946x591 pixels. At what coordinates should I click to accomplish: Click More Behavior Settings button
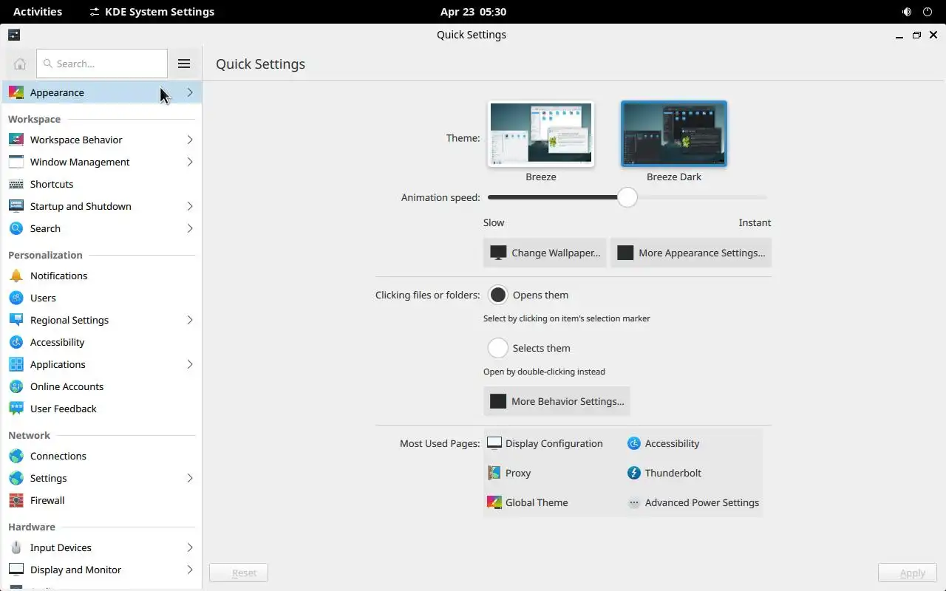click(x=557, y=401)
